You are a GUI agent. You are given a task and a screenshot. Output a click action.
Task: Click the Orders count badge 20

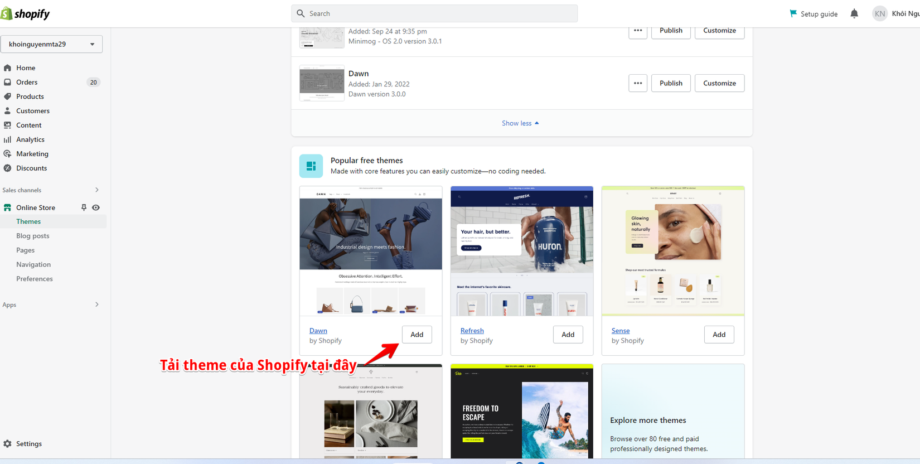coord(94,82)
